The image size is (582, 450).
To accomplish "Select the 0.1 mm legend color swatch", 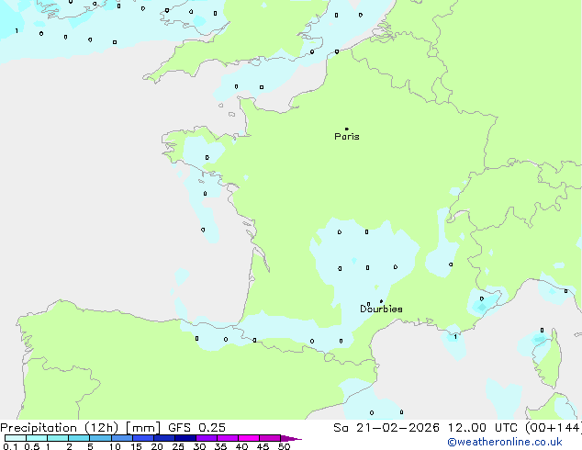I will (16, 438).
